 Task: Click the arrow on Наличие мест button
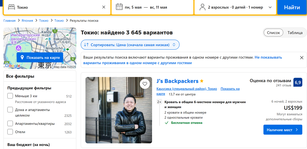pyautogui.click(x=297, y=130)
